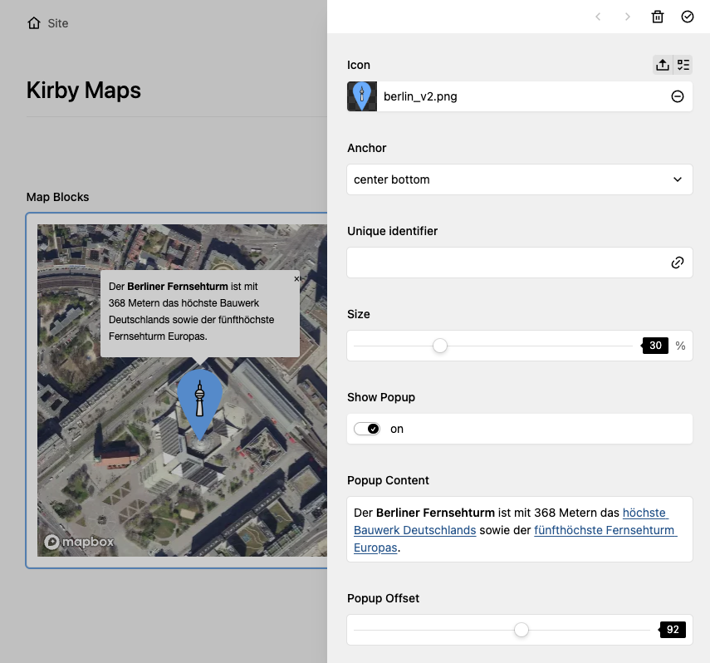The image size is (710, 663).
Task: Confirm changes with the checkmark circle icon
Action: (x=687, y=17)
